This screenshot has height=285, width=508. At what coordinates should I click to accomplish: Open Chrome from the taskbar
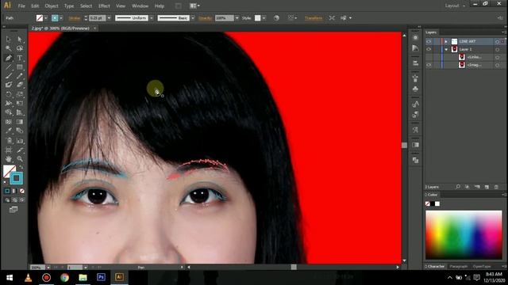point(64,277)
